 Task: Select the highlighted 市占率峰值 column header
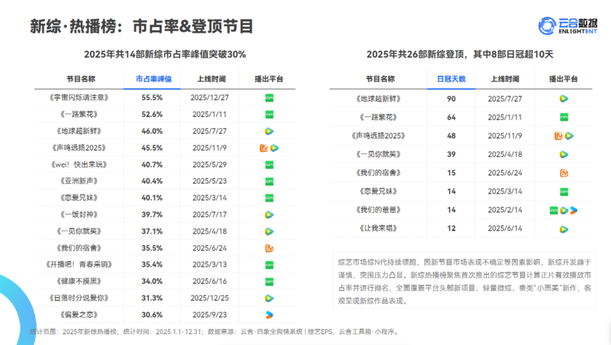coord(152,79)
